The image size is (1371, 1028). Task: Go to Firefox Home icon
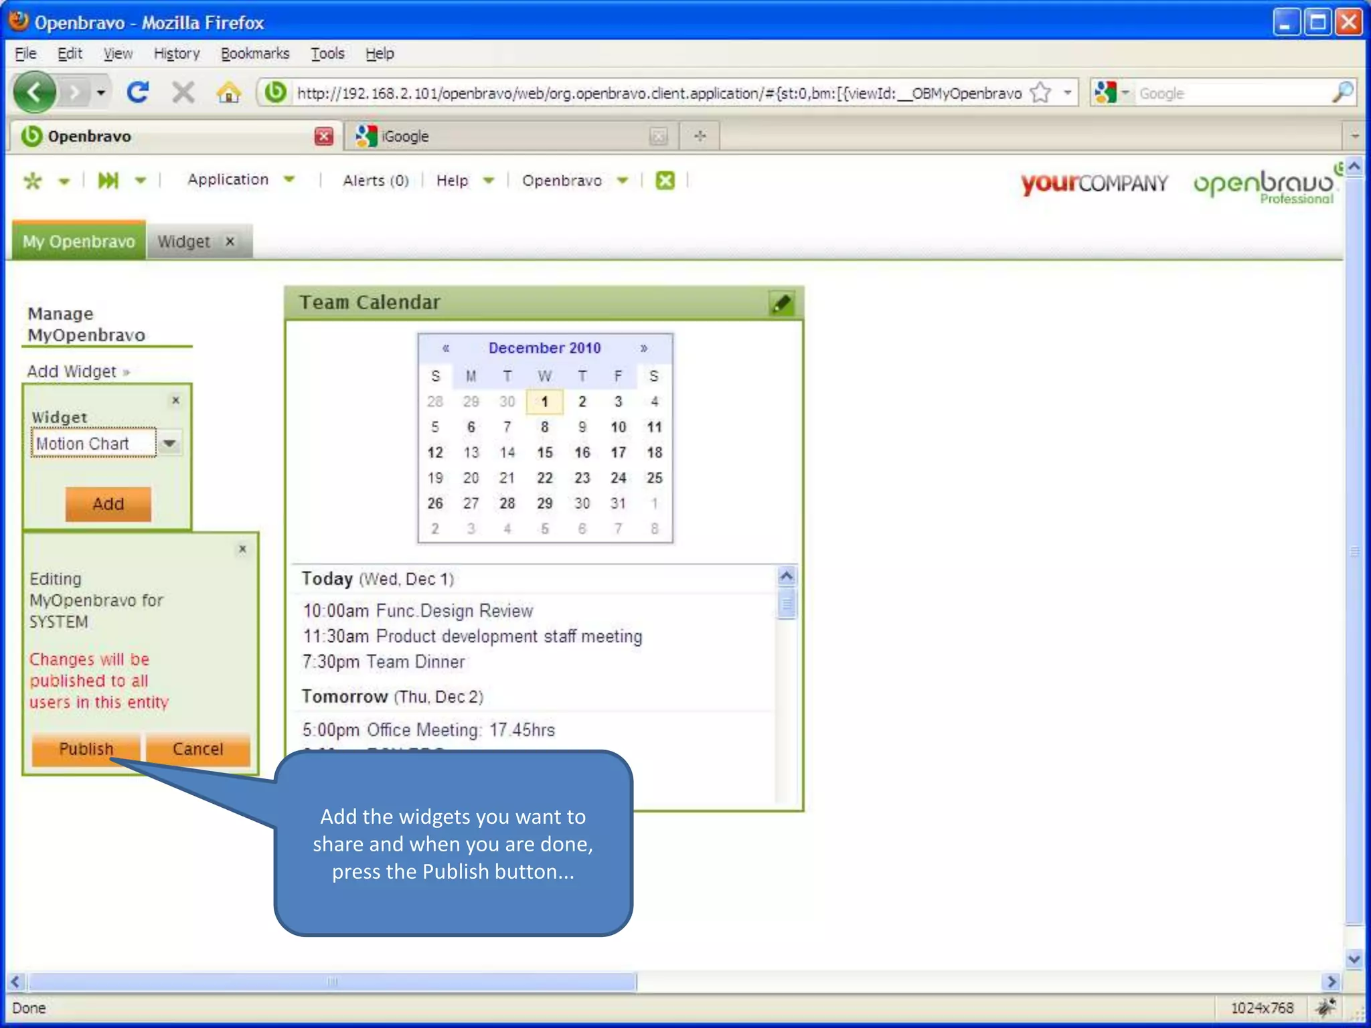[229, 92]
